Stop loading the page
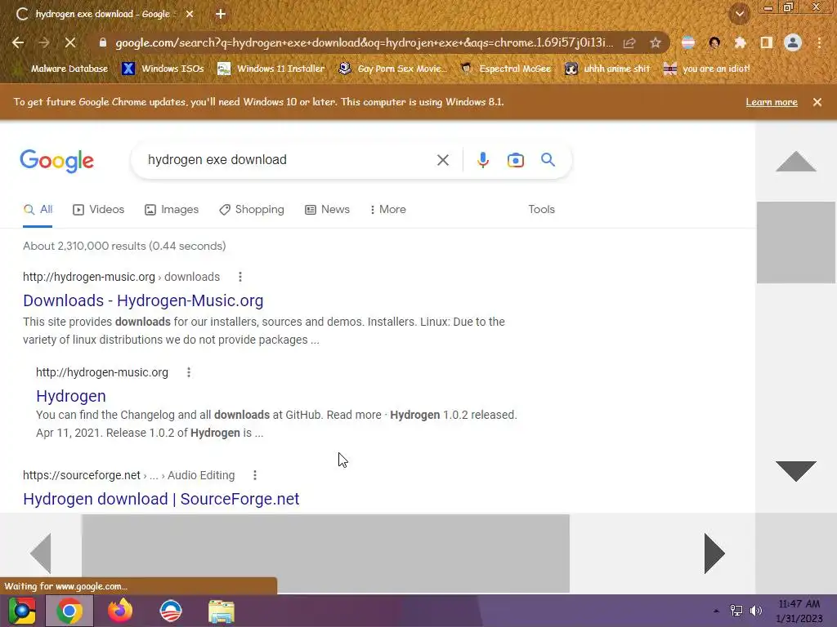The width and height of the screenshot is (837, 627). pos(70,42)
